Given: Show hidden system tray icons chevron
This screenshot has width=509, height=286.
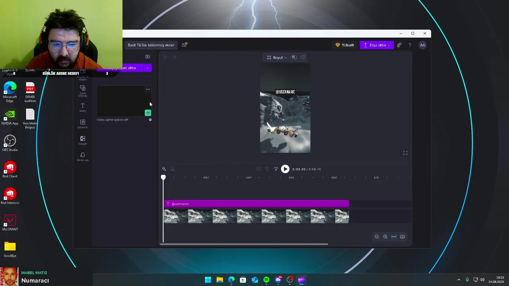Looking at the screenshot, I should pos(458,280).
